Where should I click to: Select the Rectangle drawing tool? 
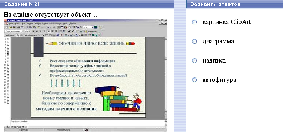[x=47, y=35]
